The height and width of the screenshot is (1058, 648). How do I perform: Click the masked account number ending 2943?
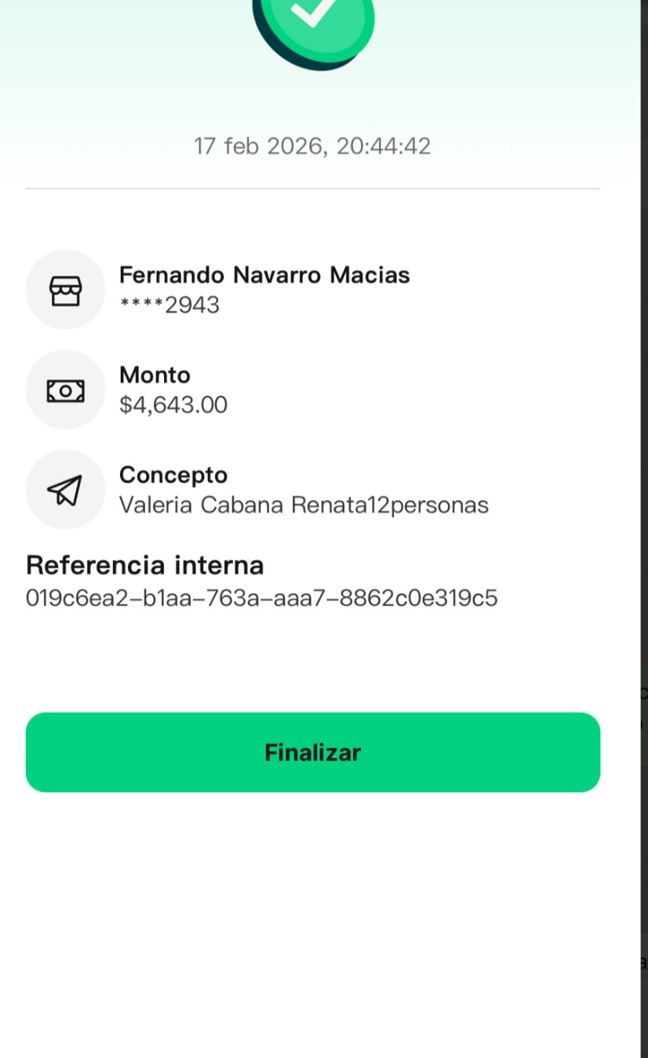point(169,305)
